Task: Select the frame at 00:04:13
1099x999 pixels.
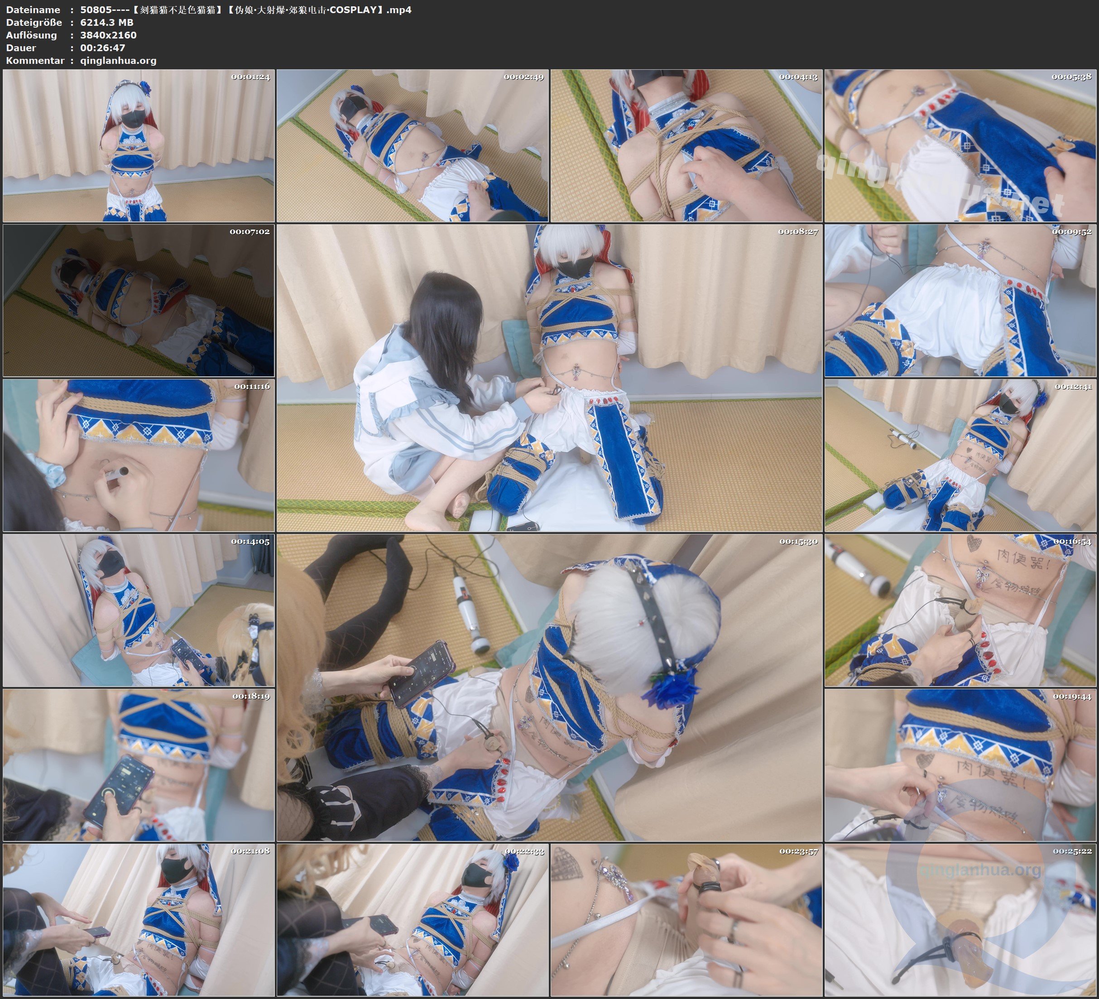Action: pyautogui.click(x=686, y=146)
